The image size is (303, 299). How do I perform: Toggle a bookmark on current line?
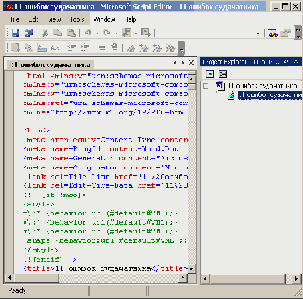[131, 47]
